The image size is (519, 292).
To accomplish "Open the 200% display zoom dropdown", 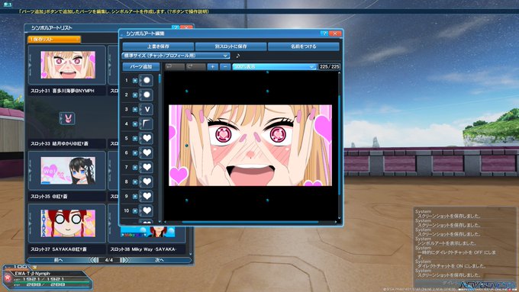I will pyautogui.click(x=275, y=67).
